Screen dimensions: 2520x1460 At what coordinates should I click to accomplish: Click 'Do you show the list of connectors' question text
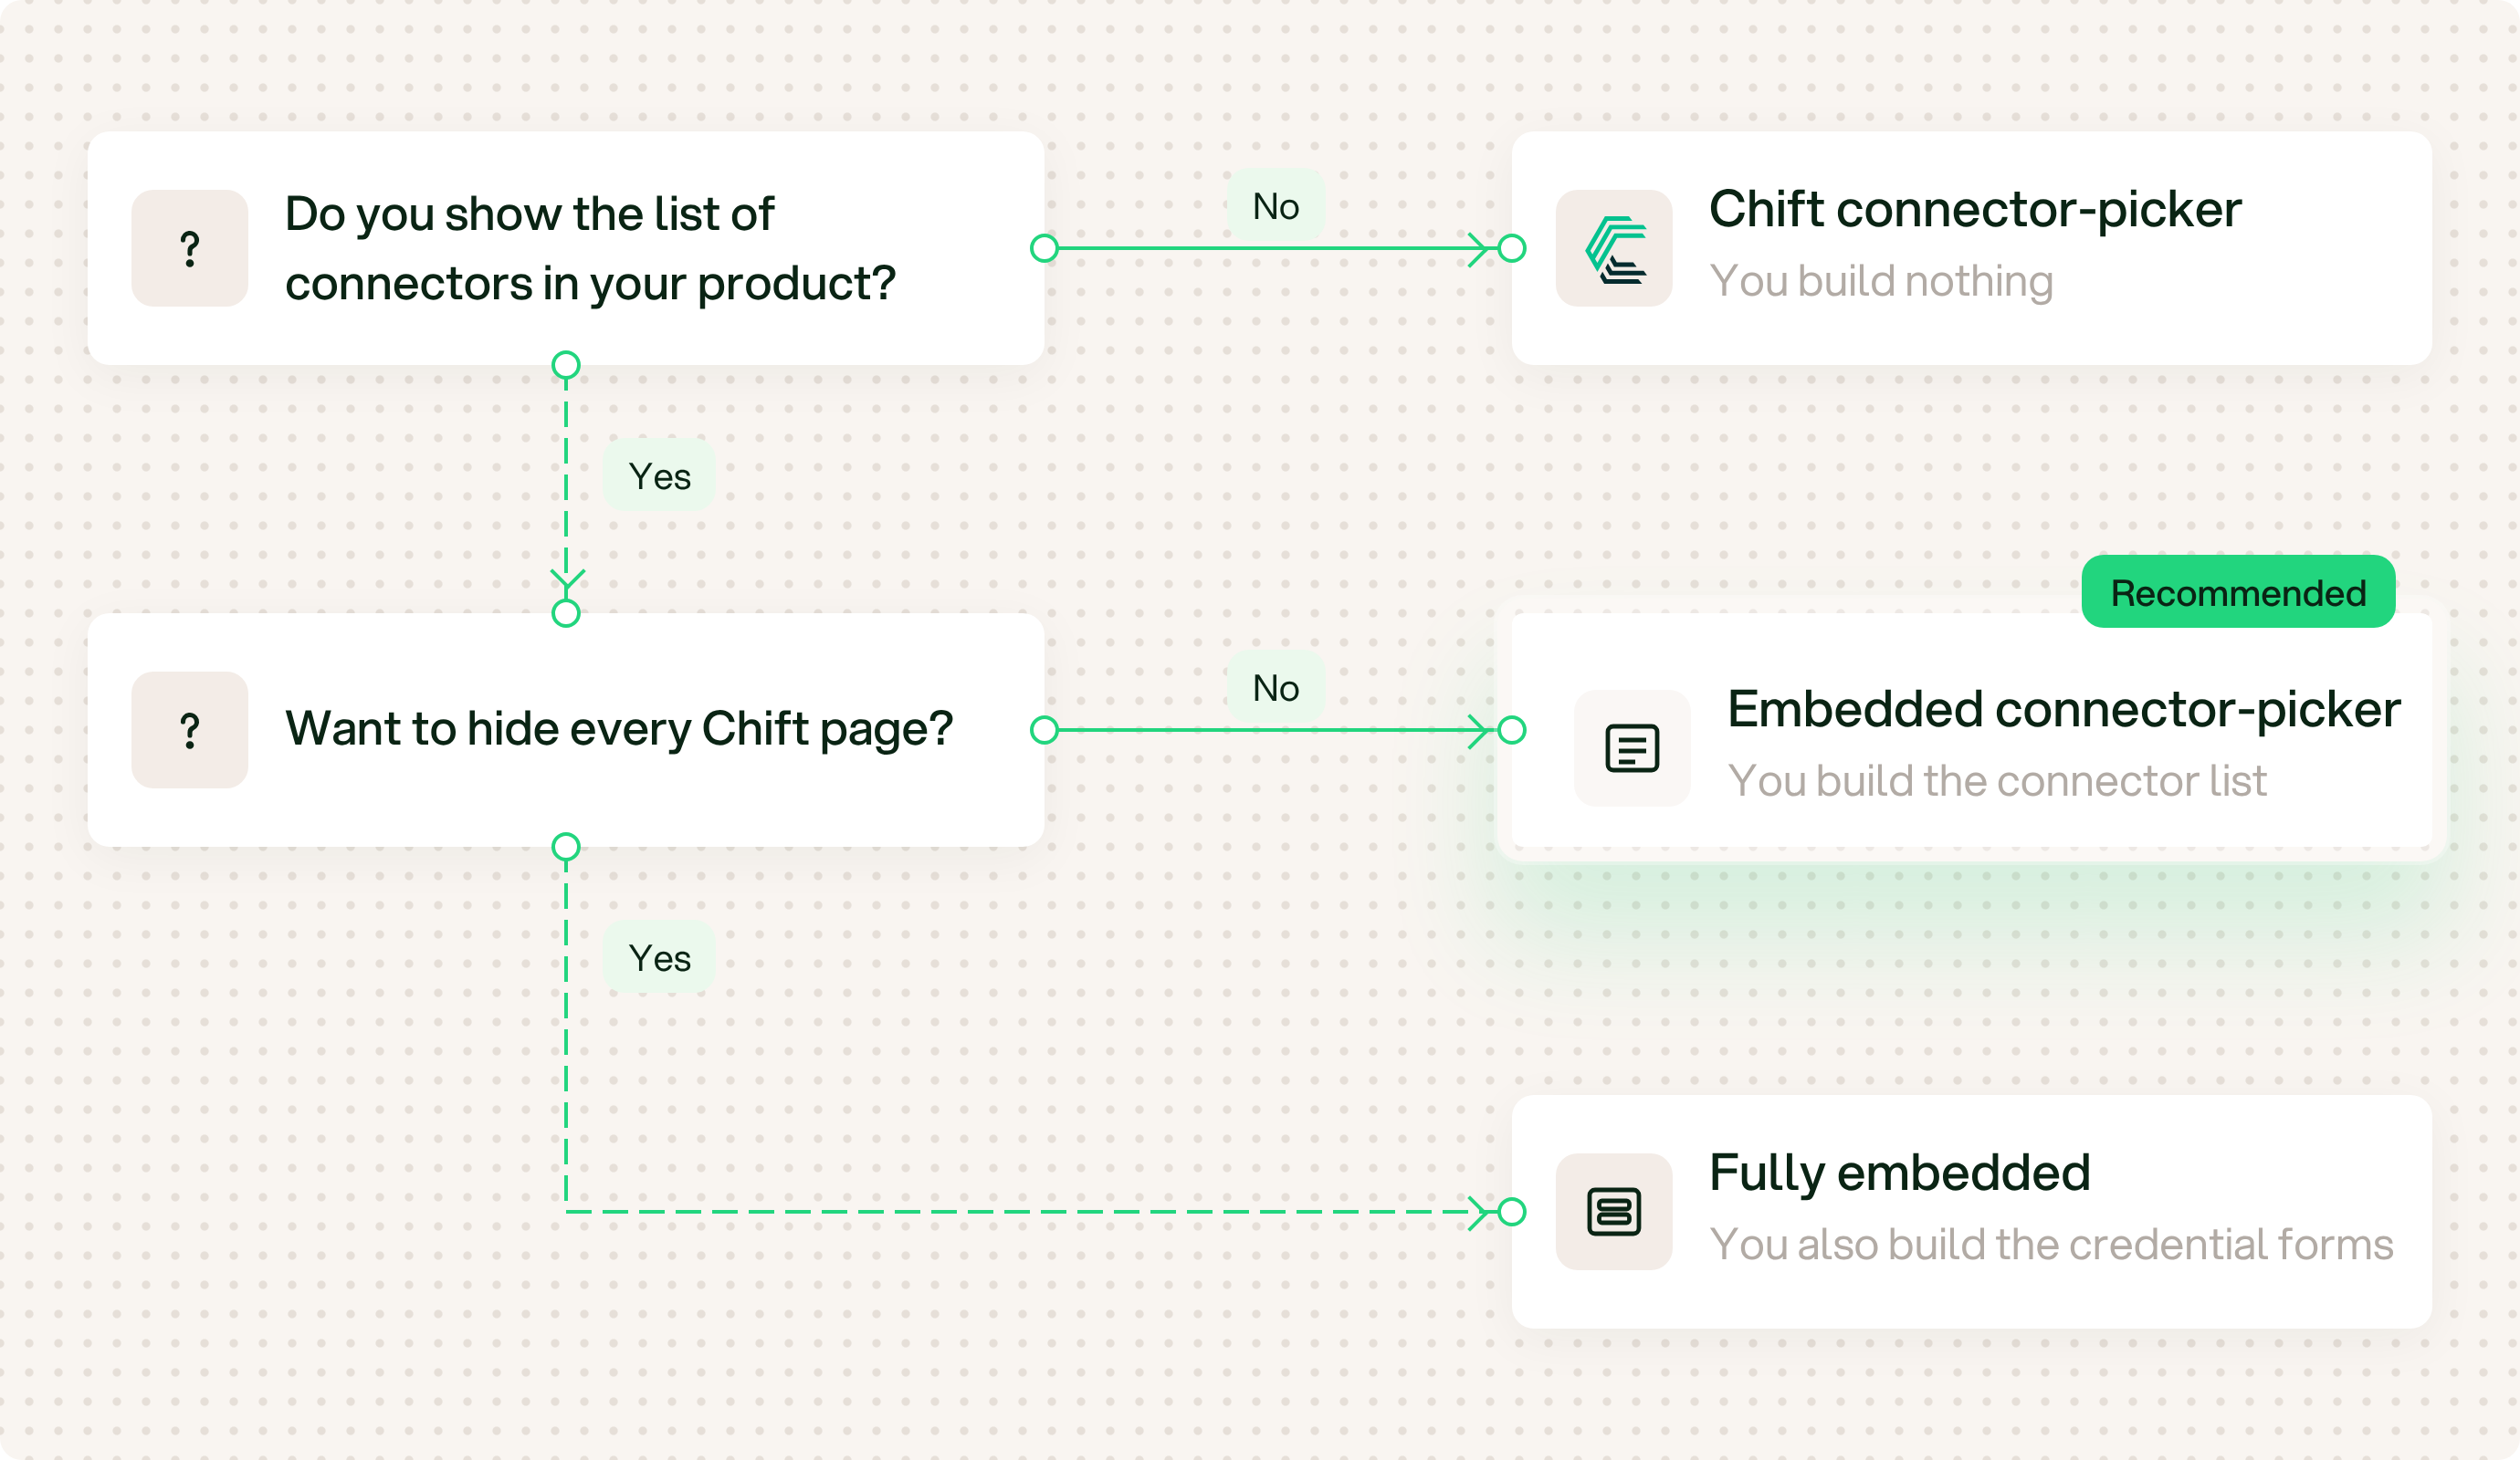click(x=590, y=248)
